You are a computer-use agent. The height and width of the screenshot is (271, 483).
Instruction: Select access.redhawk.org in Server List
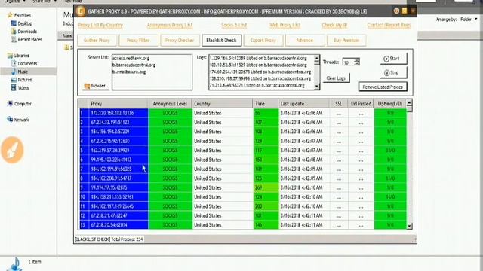(x=131, y=58)
